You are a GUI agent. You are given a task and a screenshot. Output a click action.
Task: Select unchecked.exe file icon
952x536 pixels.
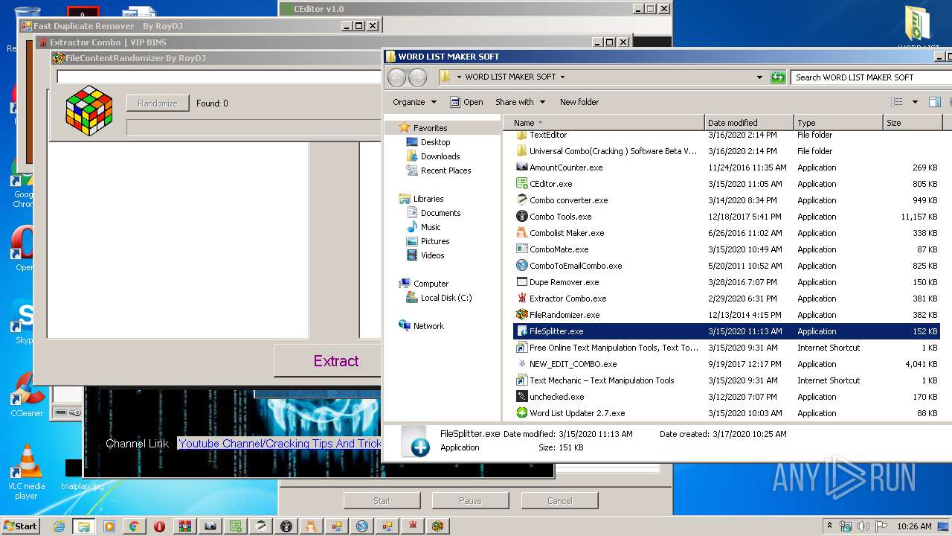coord(521,397)
